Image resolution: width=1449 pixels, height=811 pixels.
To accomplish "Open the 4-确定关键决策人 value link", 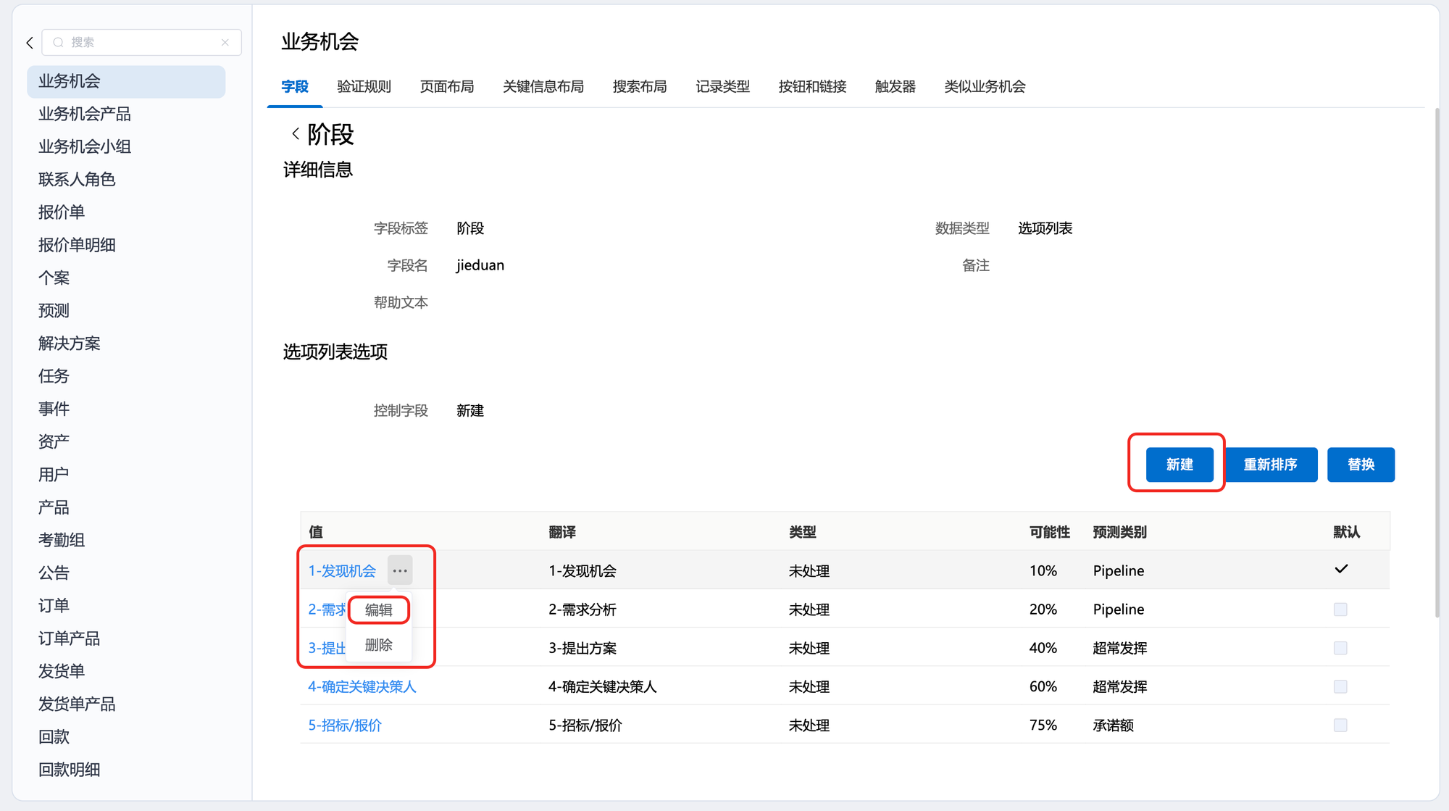I will coord(362,686).
